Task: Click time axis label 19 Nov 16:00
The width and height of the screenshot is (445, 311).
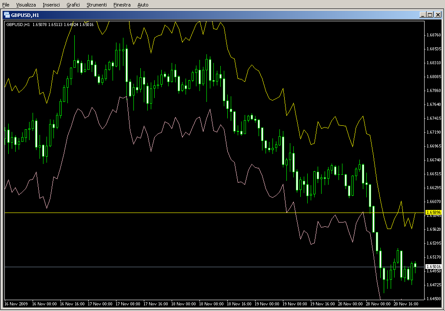Action: click(322, 304)
